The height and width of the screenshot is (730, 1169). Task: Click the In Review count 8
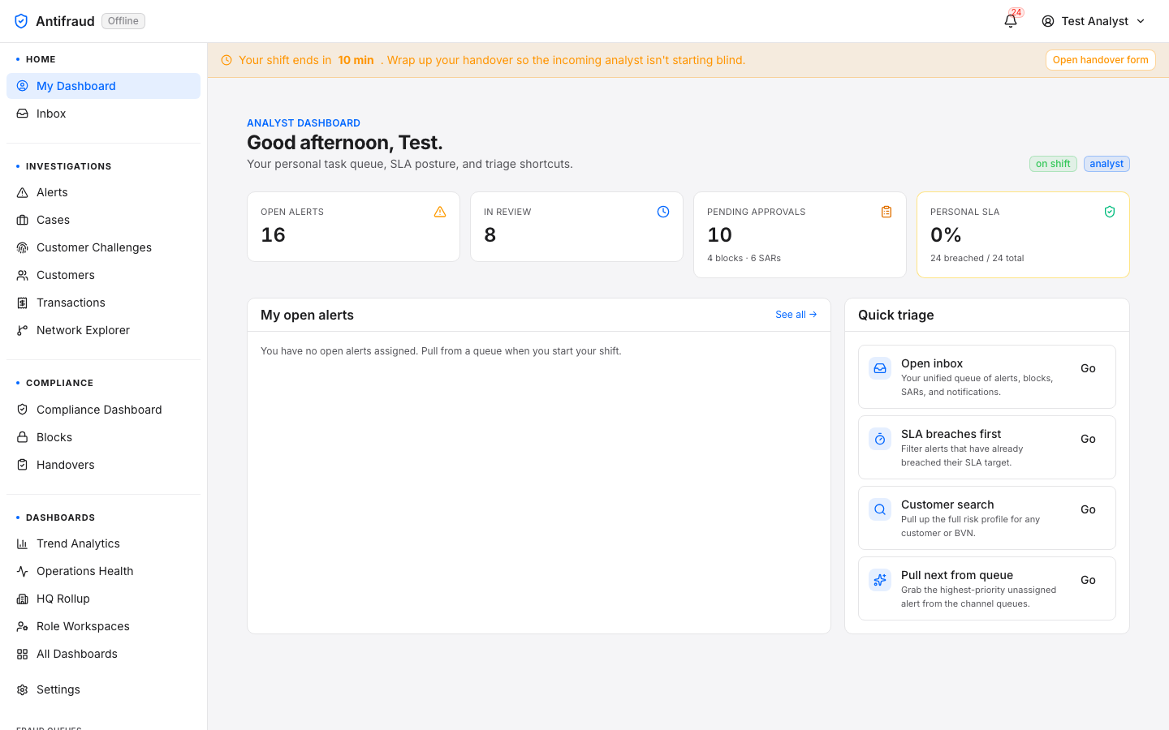pyautogui.click(x=490, y=235)
